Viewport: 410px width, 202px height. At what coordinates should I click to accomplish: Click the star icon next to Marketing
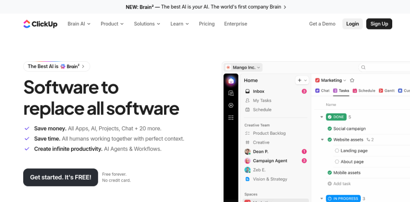tap(352, 80)
